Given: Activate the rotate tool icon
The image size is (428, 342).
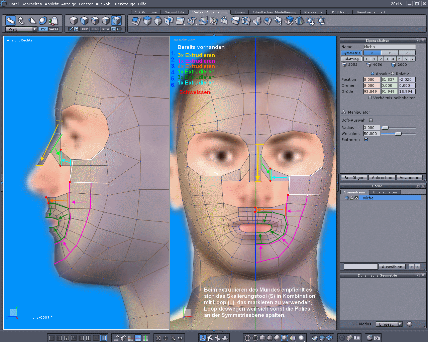Looking at the screenshot, I should pos(21,21).
